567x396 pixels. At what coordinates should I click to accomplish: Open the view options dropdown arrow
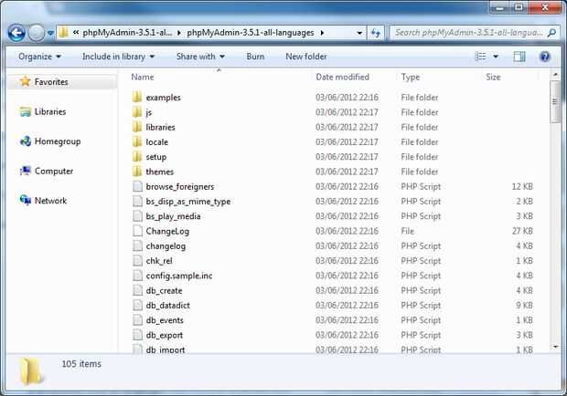pos(496,57)
